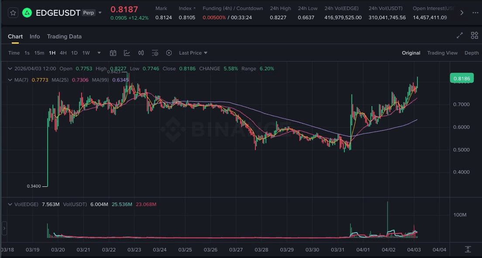Open the Depth view

click(471, 53)
